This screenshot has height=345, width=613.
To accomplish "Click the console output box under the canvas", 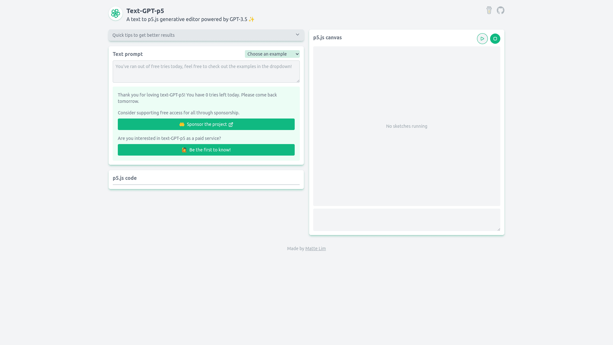I will click(x=406, y=220).
